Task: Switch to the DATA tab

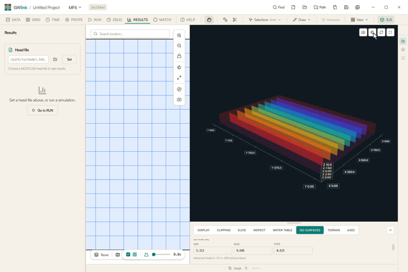Action: pos(13,20)
